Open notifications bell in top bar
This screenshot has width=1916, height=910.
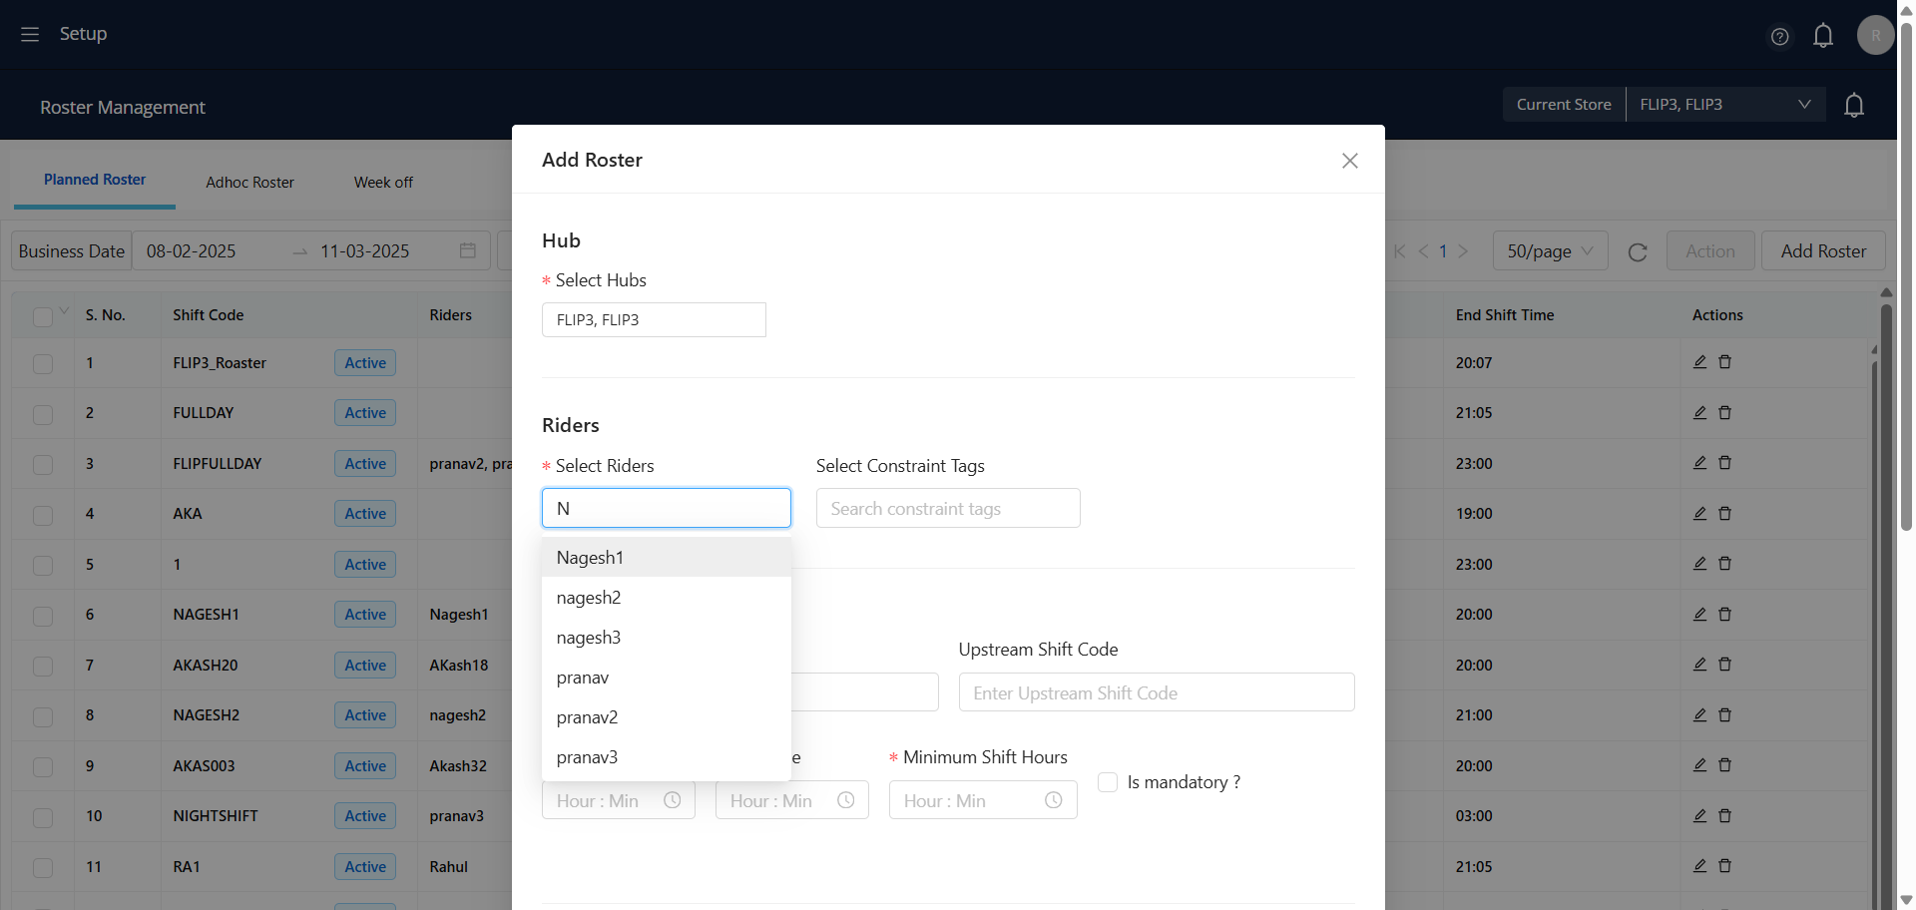(1823, 36)
